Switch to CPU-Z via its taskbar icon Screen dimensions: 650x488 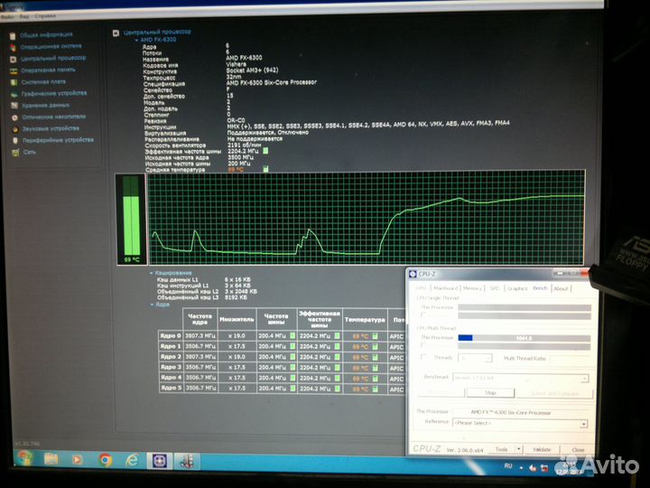[160, 461]
